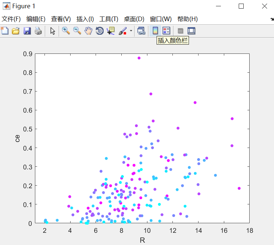Click the Show Plot Tools icon
Viewport: 274px width, 245px height.
[191, 31]
